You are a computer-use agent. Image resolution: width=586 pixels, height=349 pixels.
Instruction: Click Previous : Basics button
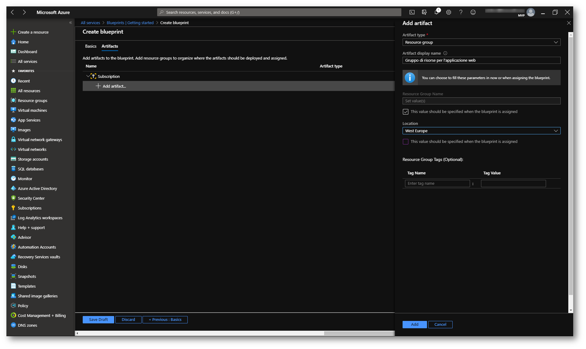tap(165, 319)
